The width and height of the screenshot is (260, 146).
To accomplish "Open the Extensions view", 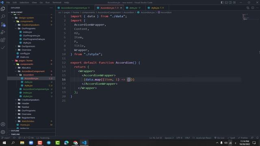I will (3, 40).
